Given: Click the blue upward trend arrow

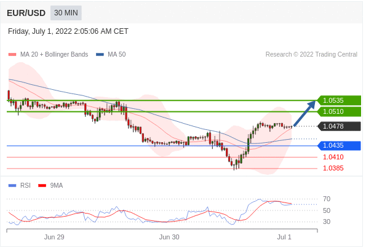Looking at the screenshot, I should [x=304, y=113].
